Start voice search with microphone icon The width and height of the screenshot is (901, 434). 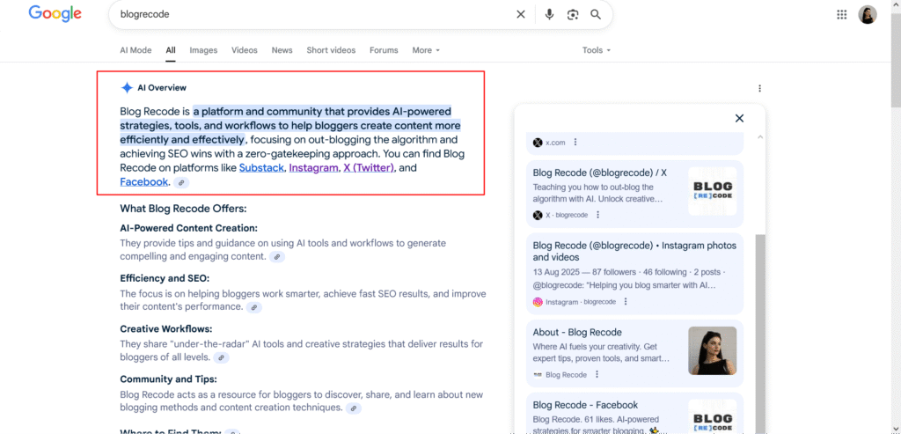[549, 14]
